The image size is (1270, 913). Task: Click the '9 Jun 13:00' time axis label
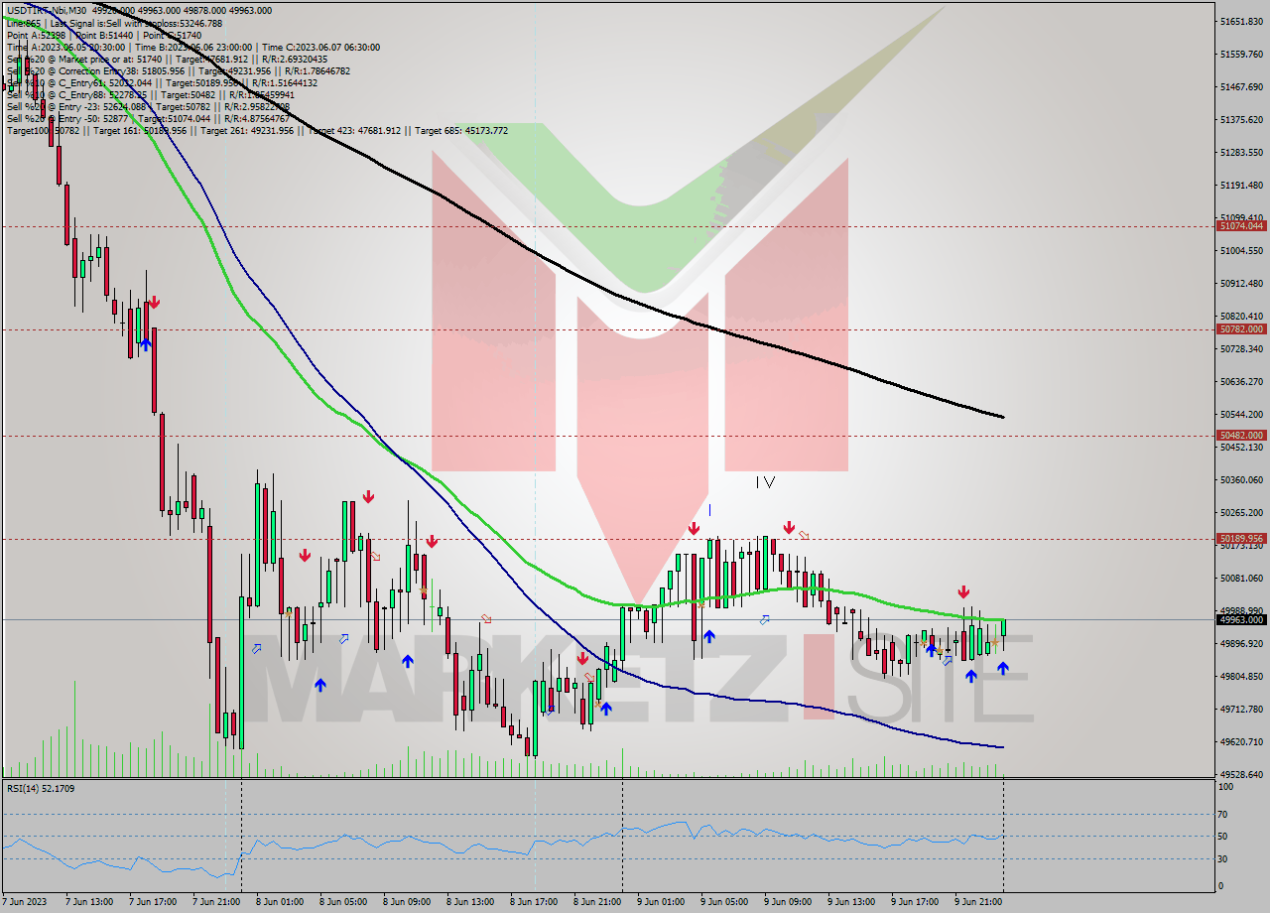851,902
